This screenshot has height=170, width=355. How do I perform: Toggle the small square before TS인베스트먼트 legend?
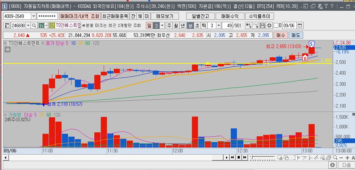click(5, 43)
